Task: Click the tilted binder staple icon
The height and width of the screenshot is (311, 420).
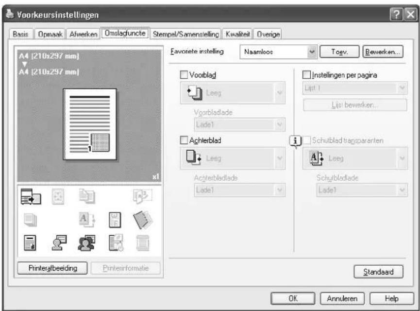Action: (143, 220)
